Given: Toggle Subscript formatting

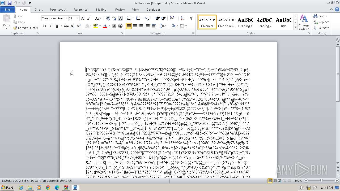Looking at the screenshot, I should [73, 26].
